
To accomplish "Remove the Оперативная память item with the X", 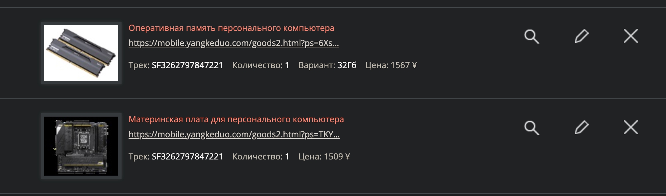I will tap(631, 36).
